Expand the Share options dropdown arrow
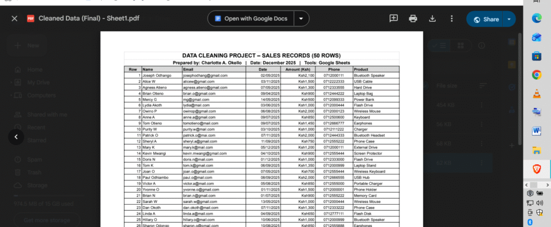The image size is (551, 227). point(509,19)
